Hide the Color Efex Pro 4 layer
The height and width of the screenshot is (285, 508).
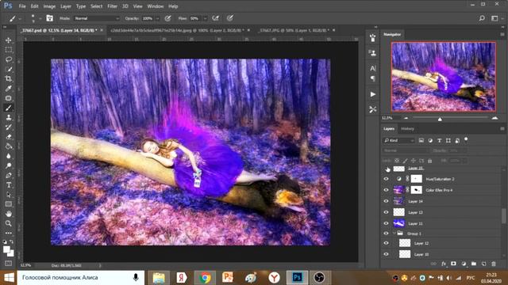point(386,190)
